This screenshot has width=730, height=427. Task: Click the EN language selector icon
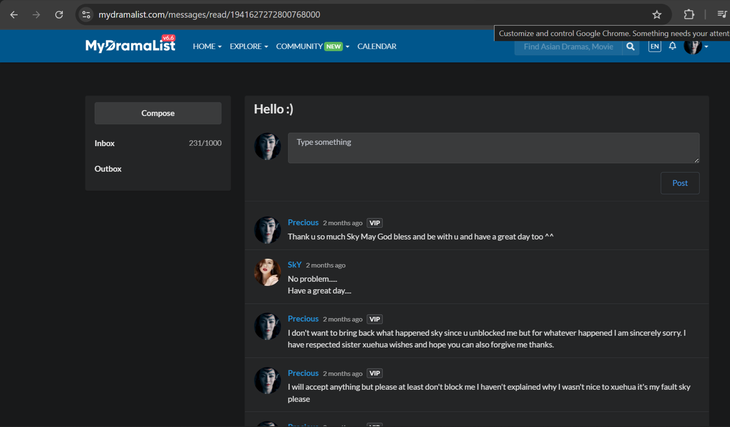pyautogui.click(x=654, y=46)
